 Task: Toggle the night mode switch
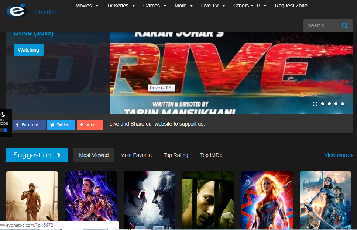point(4,130)
